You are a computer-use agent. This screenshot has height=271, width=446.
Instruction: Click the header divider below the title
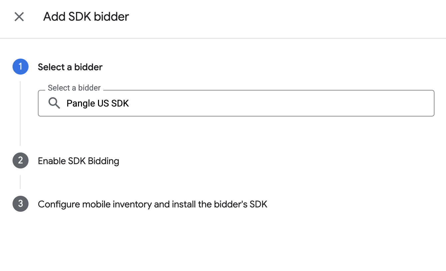pos(223,38)
